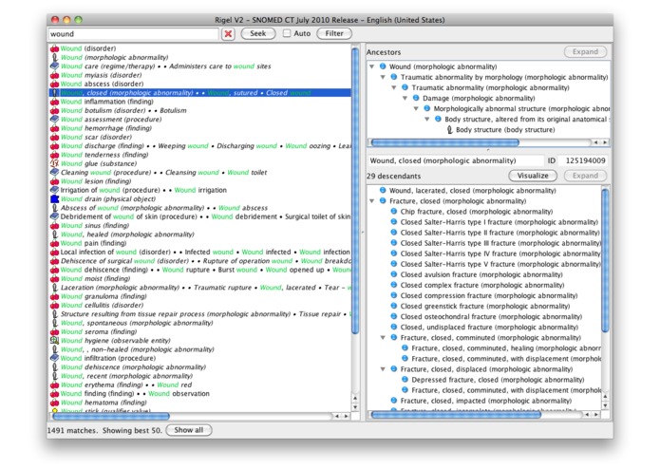Click the Expand button beside Visualize
This screenshot has width=660, height=469.
[585, 176]
